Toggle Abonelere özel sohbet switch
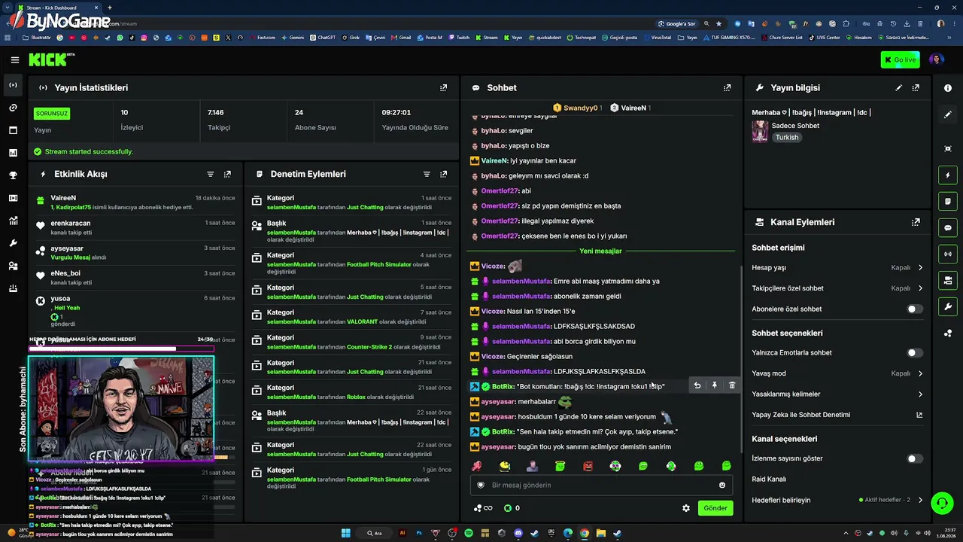Image resolution: width=963 pixels, height=542 pixels. [914, 309]
